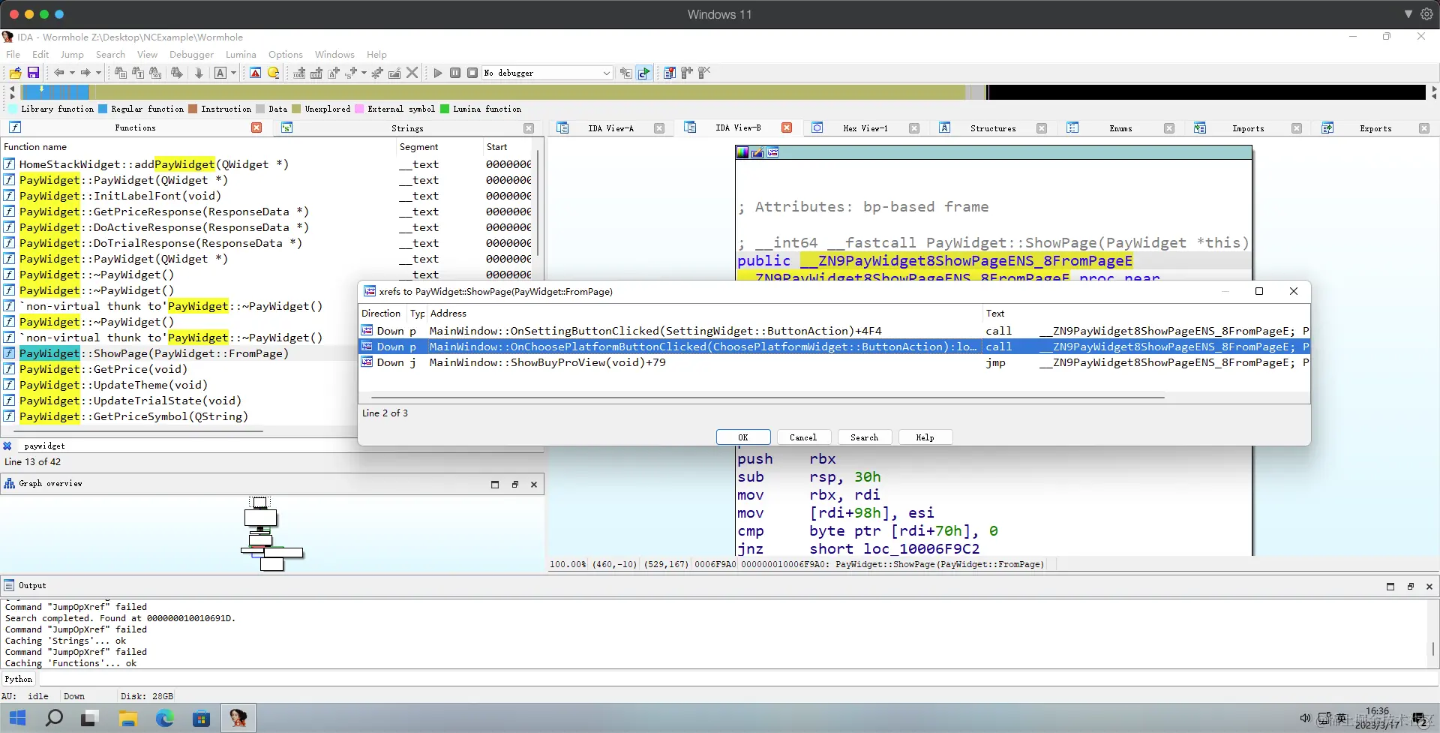Click the Output panel icon
The image size is (1440, 733).
(x=9, y=585)
